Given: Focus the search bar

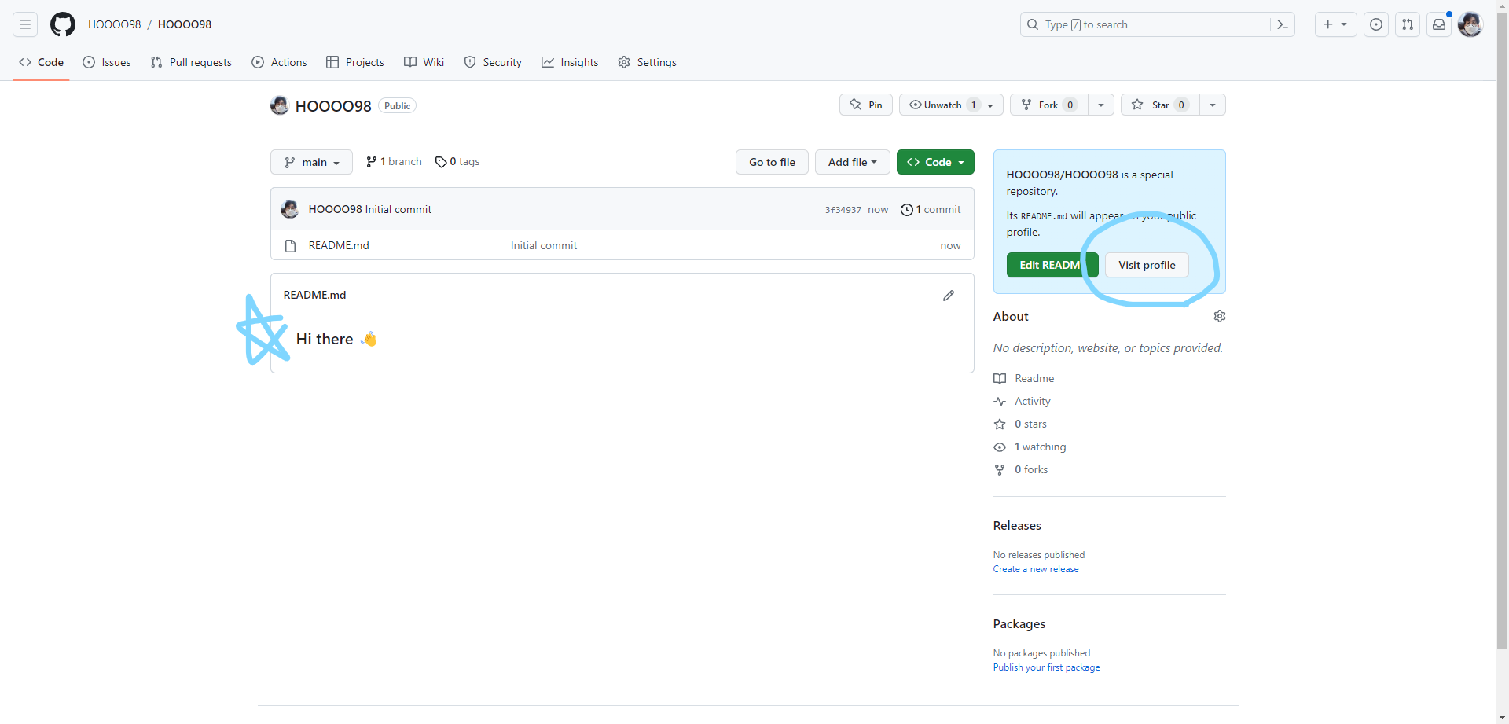Looking at the screenshot, I should coord(1157,24).
